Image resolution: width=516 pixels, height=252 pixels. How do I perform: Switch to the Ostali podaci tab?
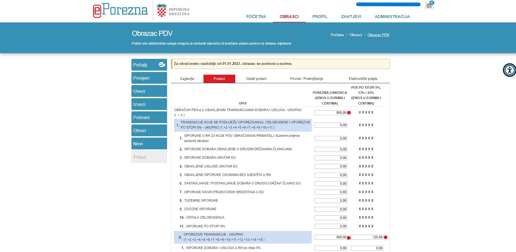256,79
